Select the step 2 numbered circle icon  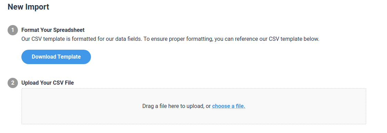click(x=13, y=83)
